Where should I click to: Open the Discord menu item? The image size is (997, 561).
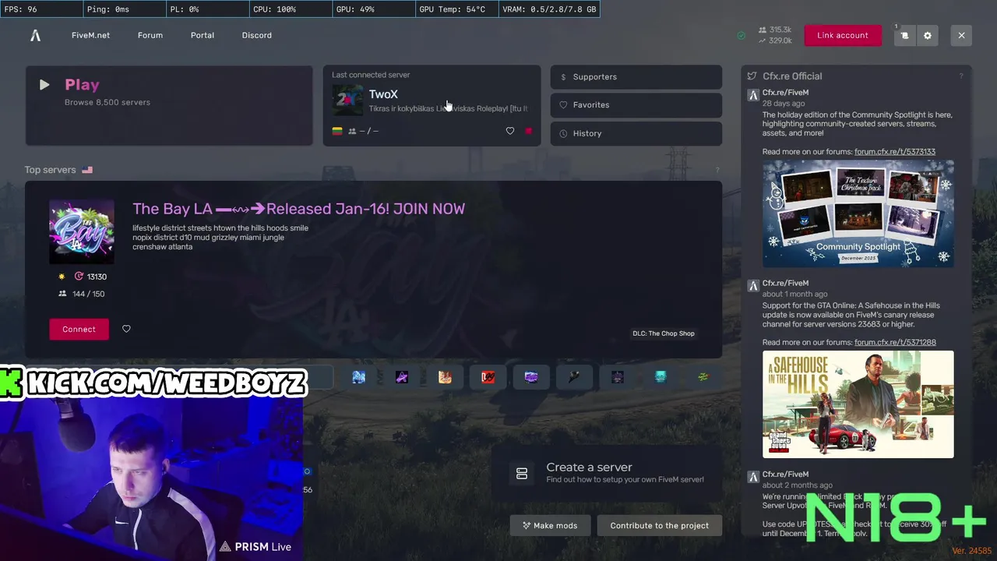(257, 35)
